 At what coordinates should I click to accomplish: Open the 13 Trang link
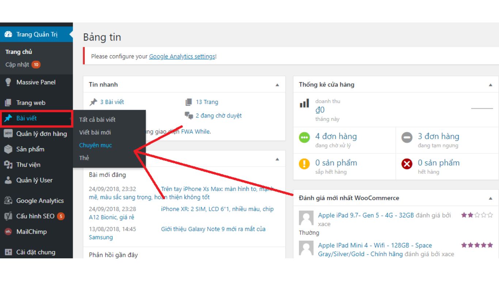pyautogui.click(x=207, y=102)
